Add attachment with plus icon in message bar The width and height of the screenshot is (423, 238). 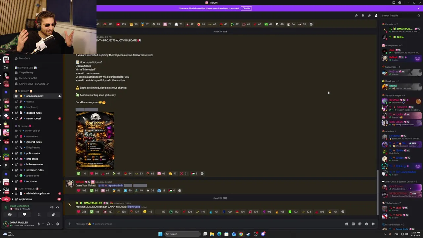tap(69, 224)
